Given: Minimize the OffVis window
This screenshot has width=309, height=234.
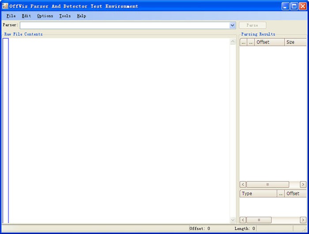Looking at the screenshot, I should [285, 6].
